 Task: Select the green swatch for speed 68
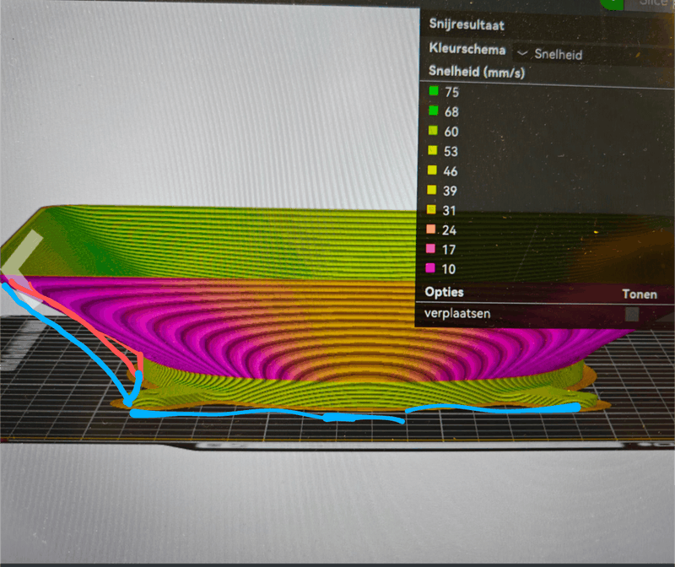coord(433,111)
